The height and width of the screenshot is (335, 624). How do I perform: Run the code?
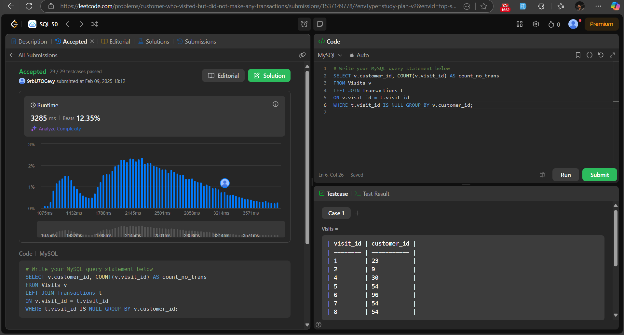[x=566, y=175]
